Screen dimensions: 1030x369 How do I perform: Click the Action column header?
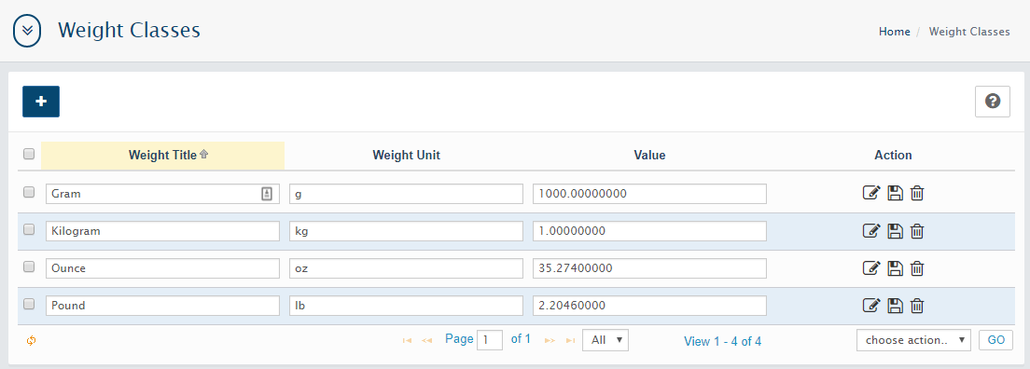(x=894, y=156)
